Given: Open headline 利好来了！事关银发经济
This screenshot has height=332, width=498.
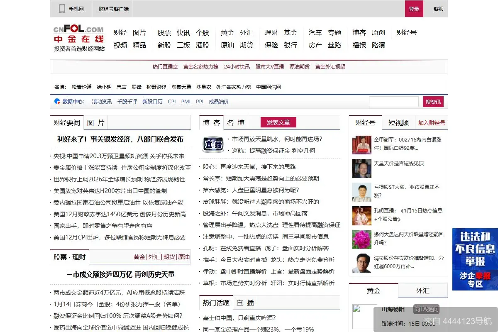Looking at the screenshot, I should [x=120, y=139].
